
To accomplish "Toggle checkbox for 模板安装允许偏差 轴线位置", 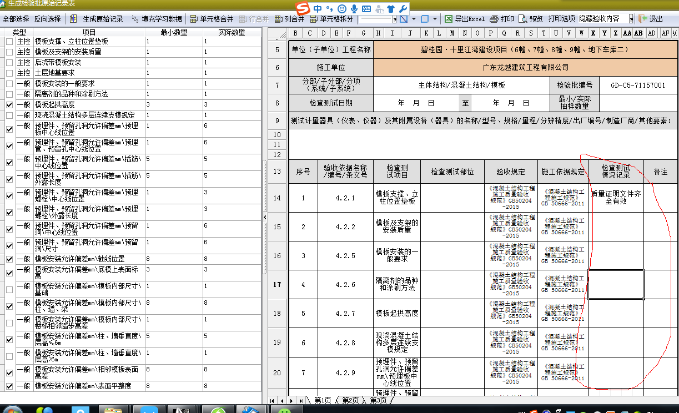I will point(9,259).
